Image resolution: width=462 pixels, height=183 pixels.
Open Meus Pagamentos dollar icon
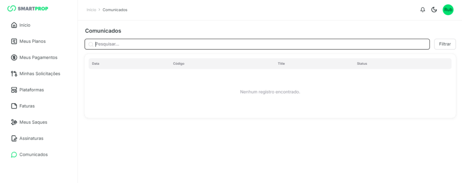click(14, 58)
